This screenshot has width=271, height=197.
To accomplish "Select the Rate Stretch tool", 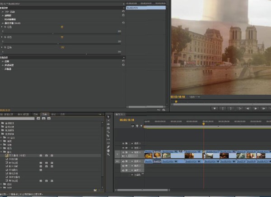I will pos(108,132).
